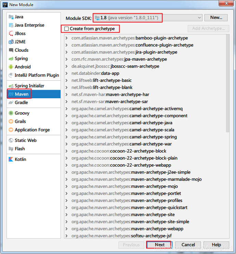Enable Create from archetype checkbox
236x254 pixels.
click(x=66, y=29)
